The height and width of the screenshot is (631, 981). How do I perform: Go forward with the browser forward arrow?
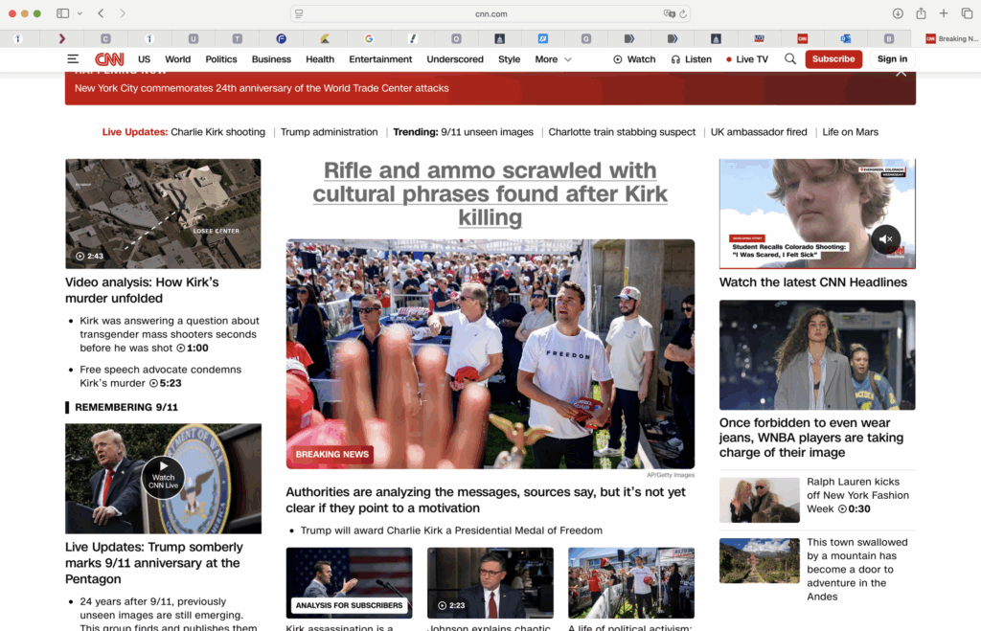tap(122, 13)
